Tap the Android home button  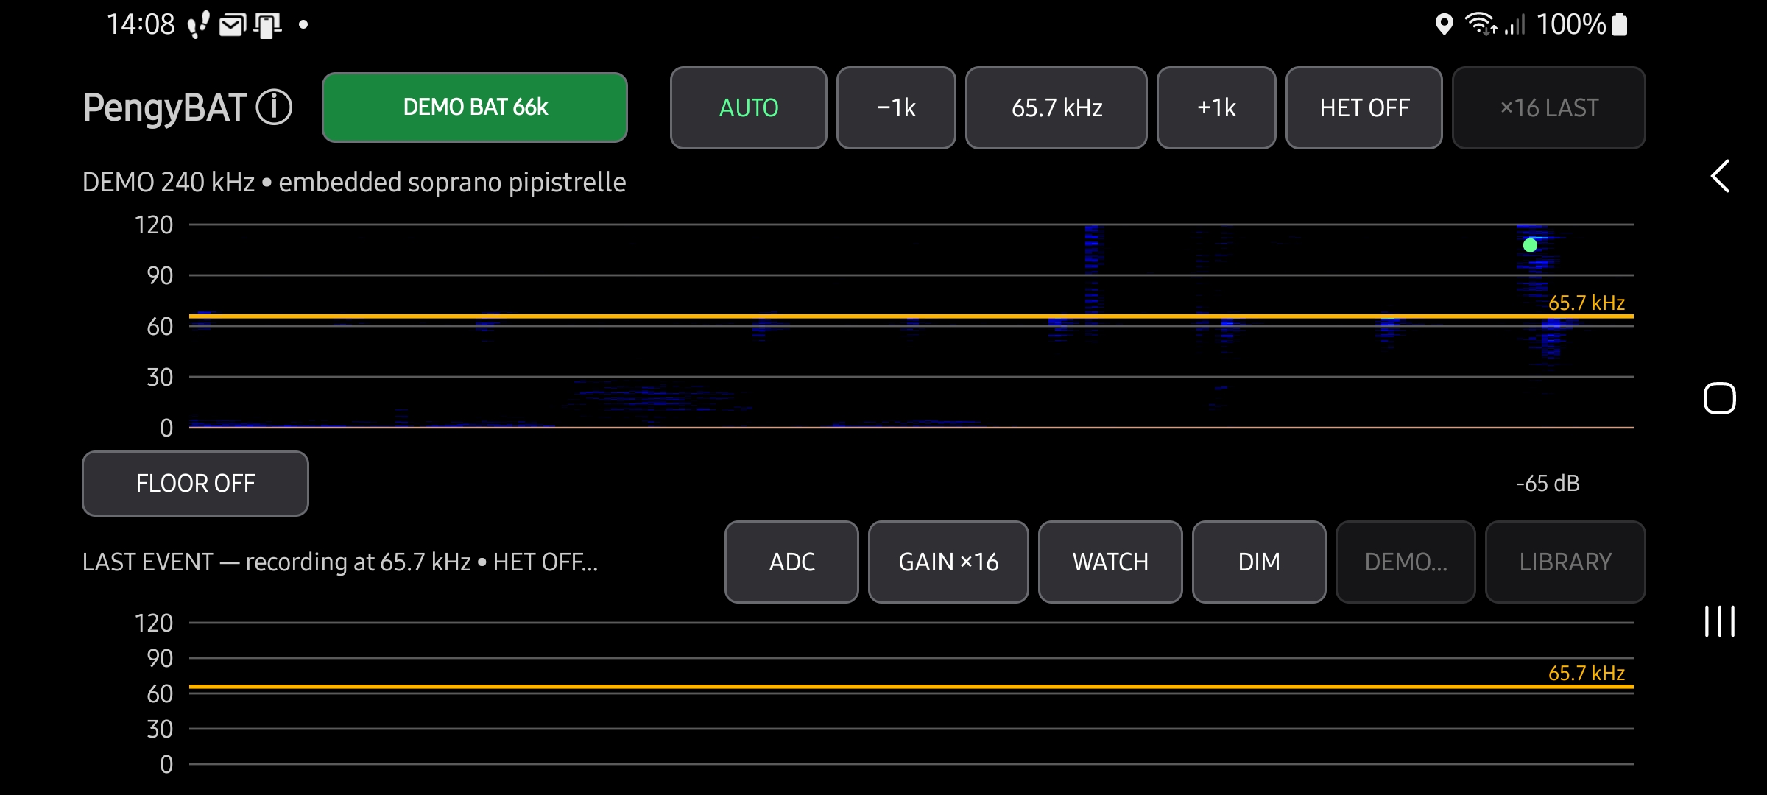tap(1720, 398)
